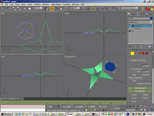Open the Modifier List dropdown

click(x=140, y=22)
